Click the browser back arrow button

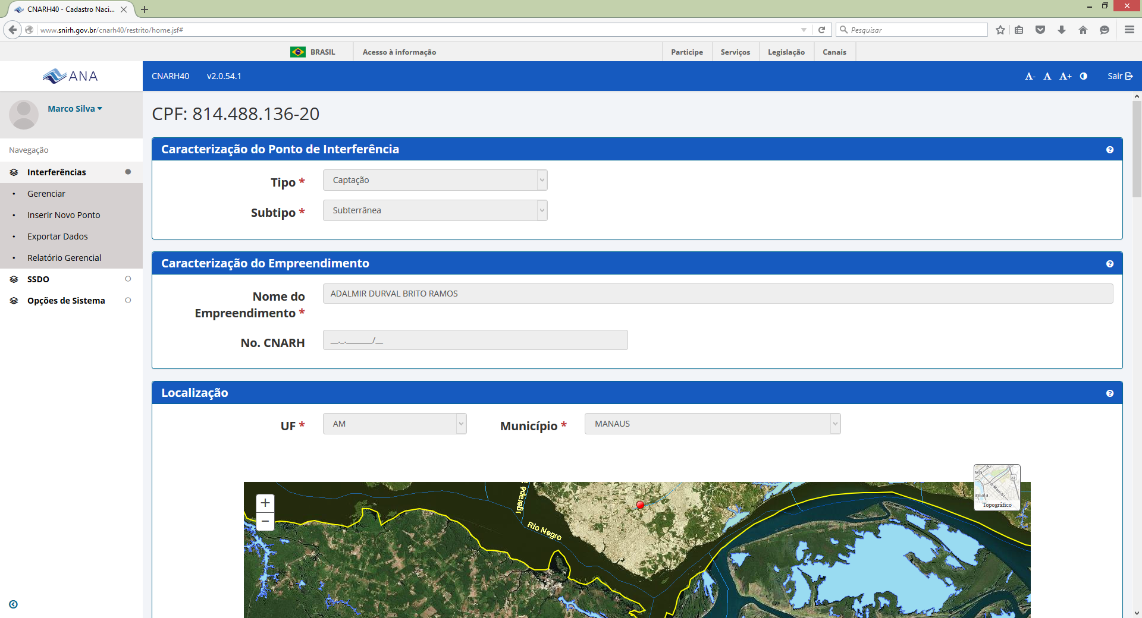[x=12, y=30]
